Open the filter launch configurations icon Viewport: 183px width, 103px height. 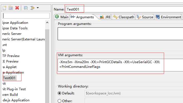click(32, 8)
